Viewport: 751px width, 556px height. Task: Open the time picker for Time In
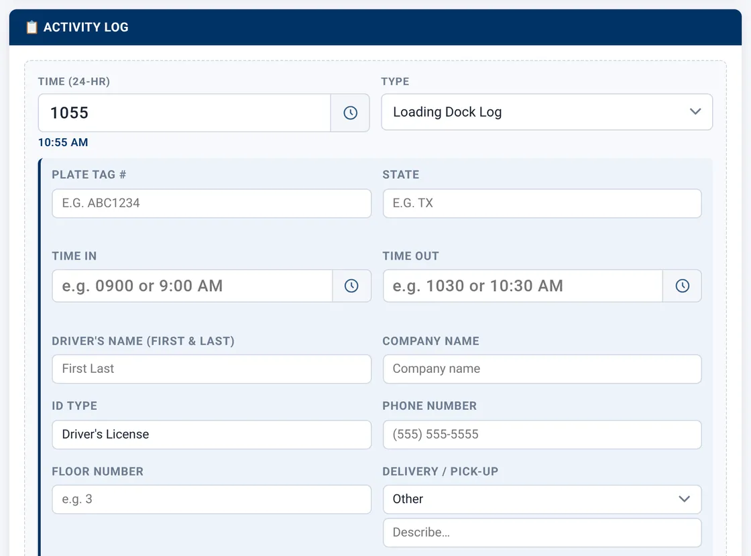click(x=351, y=286)
